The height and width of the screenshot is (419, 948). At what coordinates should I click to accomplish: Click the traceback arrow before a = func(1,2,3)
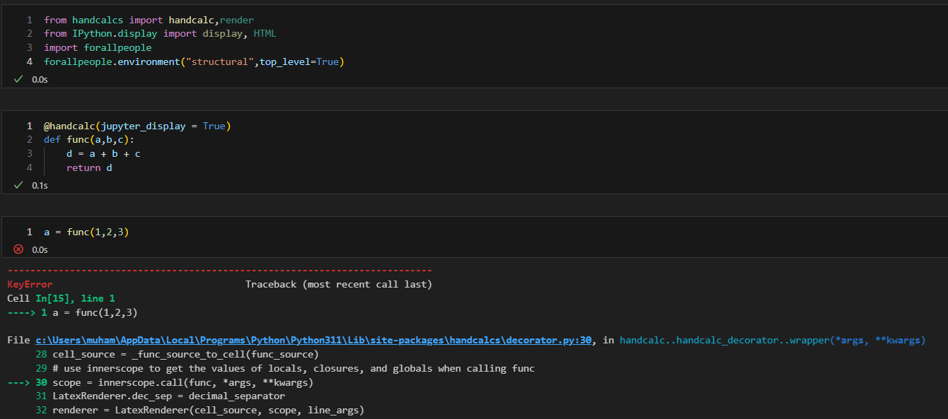[21, 312]
